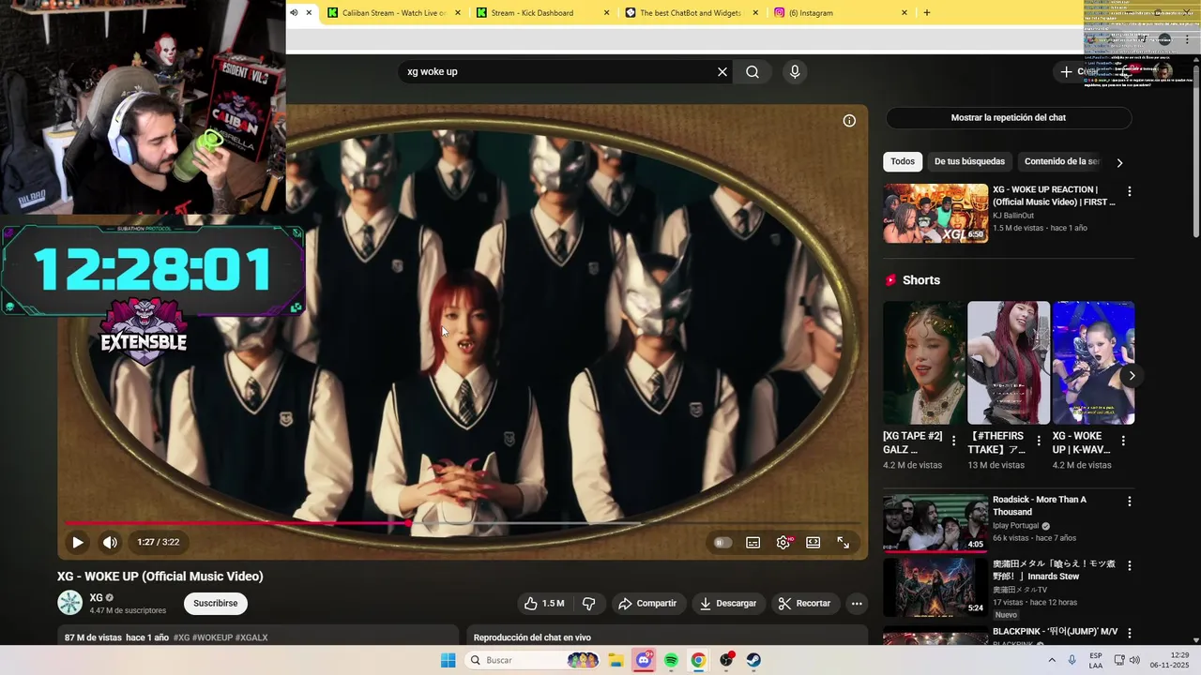Toggle subtitles in the video player
The height and width of the screenshot is (675, 1201).
pos(753,543)
